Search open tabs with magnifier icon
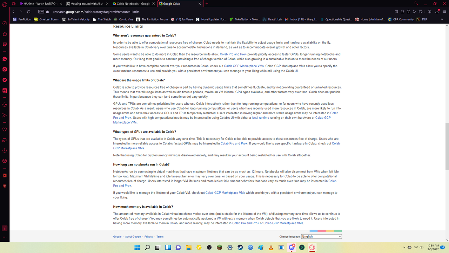Viewport: 449px width, 253px height. pyautogui.click(x=416, y=4)
